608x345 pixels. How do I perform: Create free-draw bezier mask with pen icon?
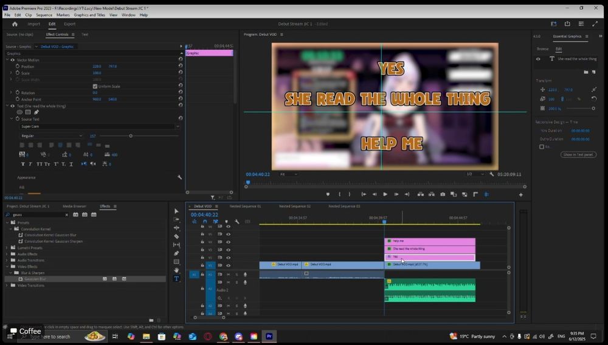click(x=36, y=112)
